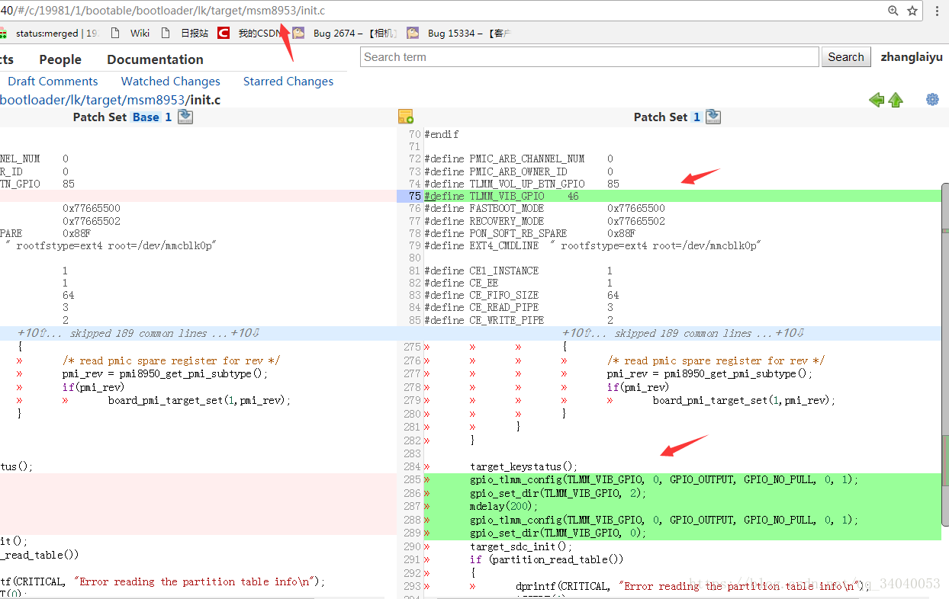Screen dimensions: 949x599
Task: Open the Bug 15334 bookmark
Action: (x=458, y=33)
